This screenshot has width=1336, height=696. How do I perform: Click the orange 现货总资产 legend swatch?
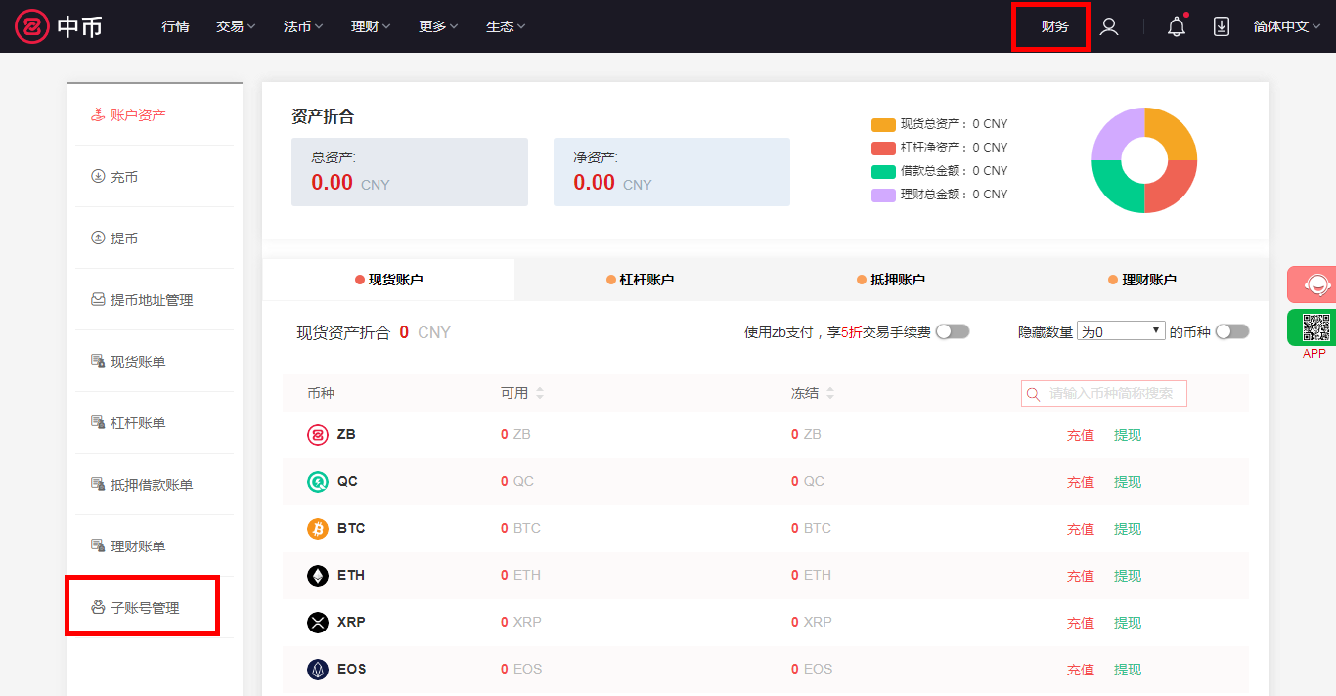tap(883, 124)
